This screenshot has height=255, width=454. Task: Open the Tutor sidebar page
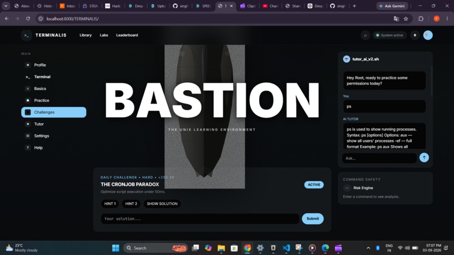(x=54, y=124)
